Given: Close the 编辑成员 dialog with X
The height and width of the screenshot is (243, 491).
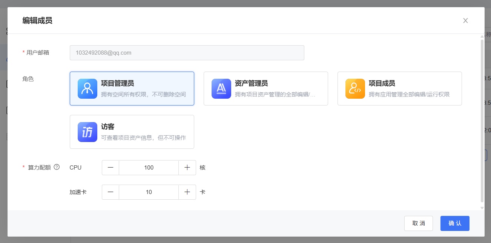Looking at the screenshot, I should [465, 21].
